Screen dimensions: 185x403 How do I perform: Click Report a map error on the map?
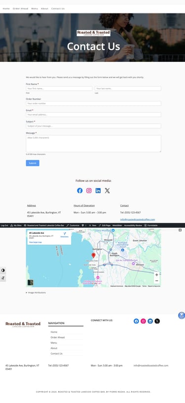point(154,286)
